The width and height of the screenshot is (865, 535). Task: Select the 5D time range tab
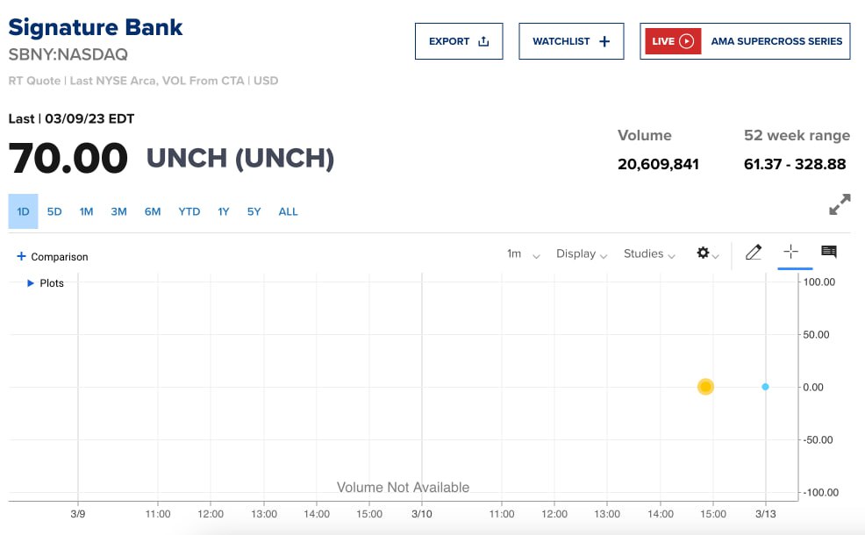(54, 211)
